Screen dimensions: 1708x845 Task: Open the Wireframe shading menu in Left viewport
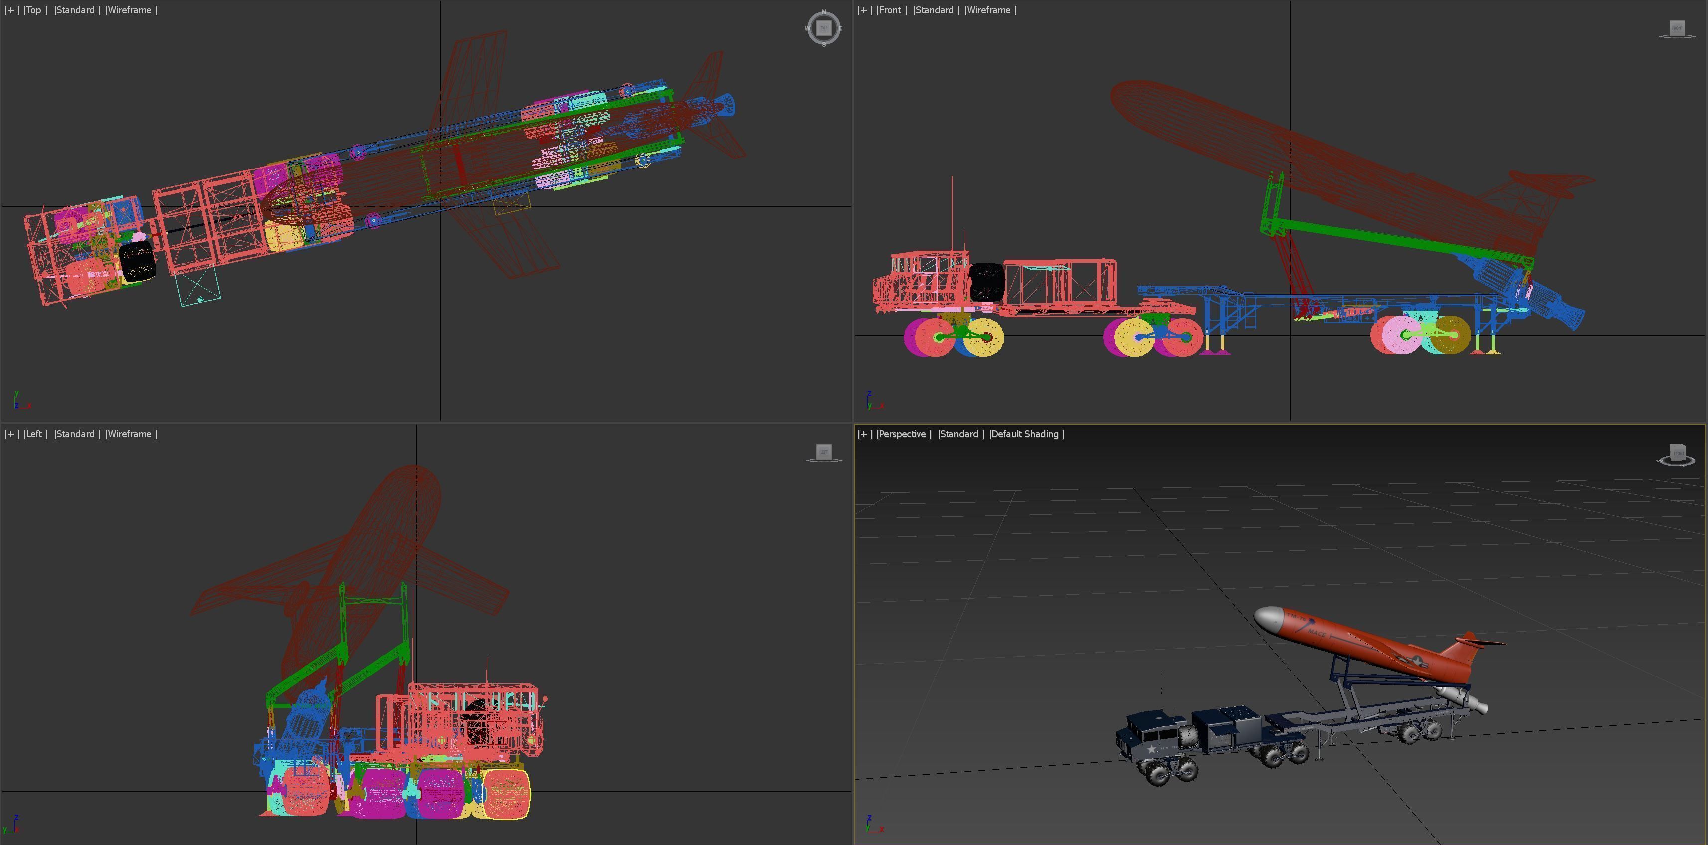[131, 433]
